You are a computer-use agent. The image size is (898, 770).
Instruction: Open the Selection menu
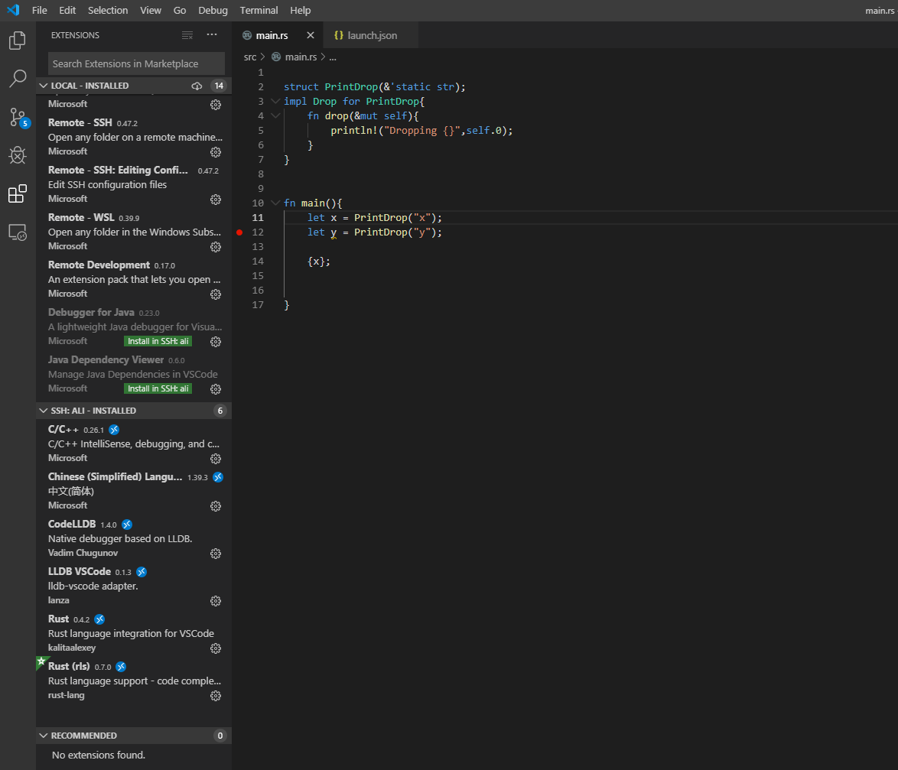coord(108,10)
